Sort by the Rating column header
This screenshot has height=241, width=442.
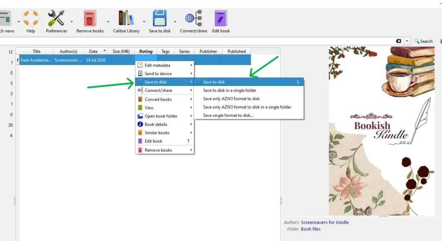146,51
